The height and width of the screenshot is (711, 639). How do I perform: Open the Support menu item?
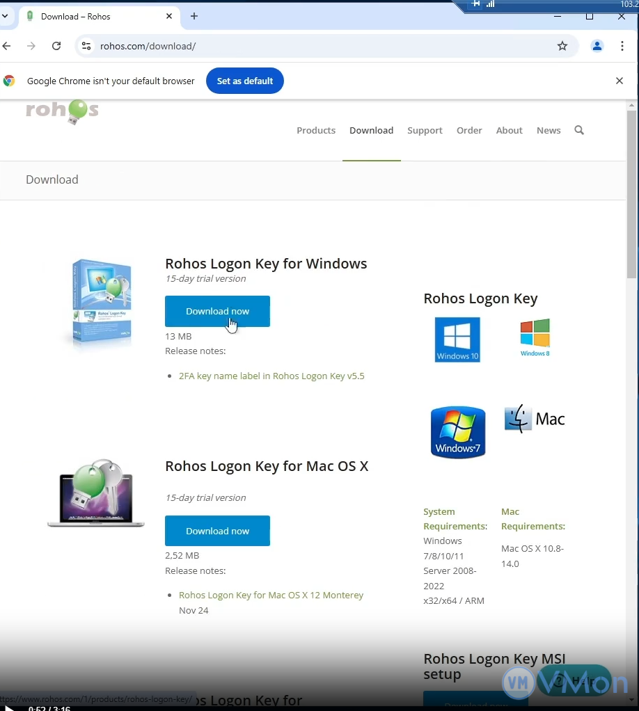click(425, 131)
